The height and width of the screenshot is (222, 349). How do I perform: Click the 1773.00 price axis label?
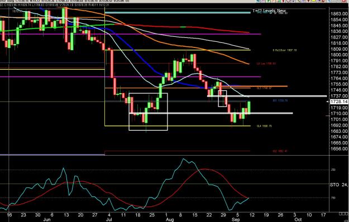[340, 73]
